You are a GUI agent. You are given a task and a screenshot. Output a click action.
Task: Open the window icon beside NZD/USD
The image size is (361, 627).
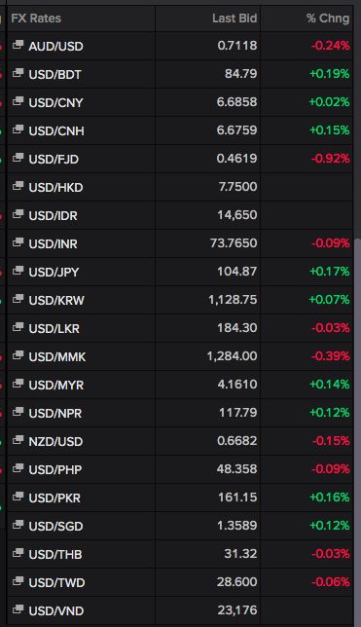[x=18, y=440]
